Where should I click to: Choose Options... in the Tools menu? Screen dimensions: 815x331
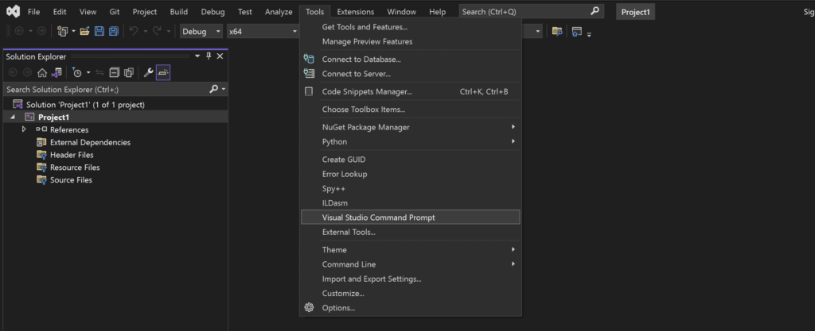(411, 308)
